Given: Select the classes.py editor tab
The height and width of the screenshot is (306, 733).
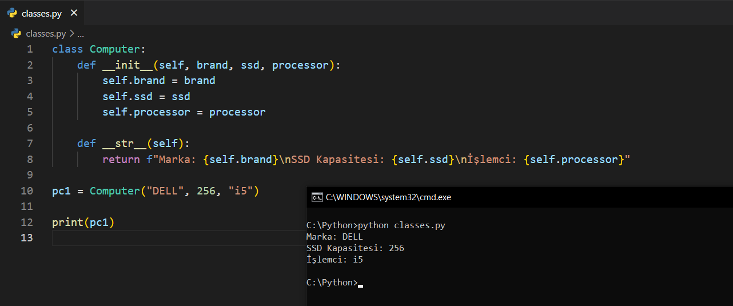Looking at the screenshot, I should point(41,14).
